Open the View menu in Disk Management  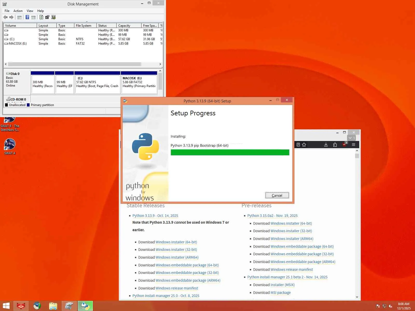tap(30, 11)
